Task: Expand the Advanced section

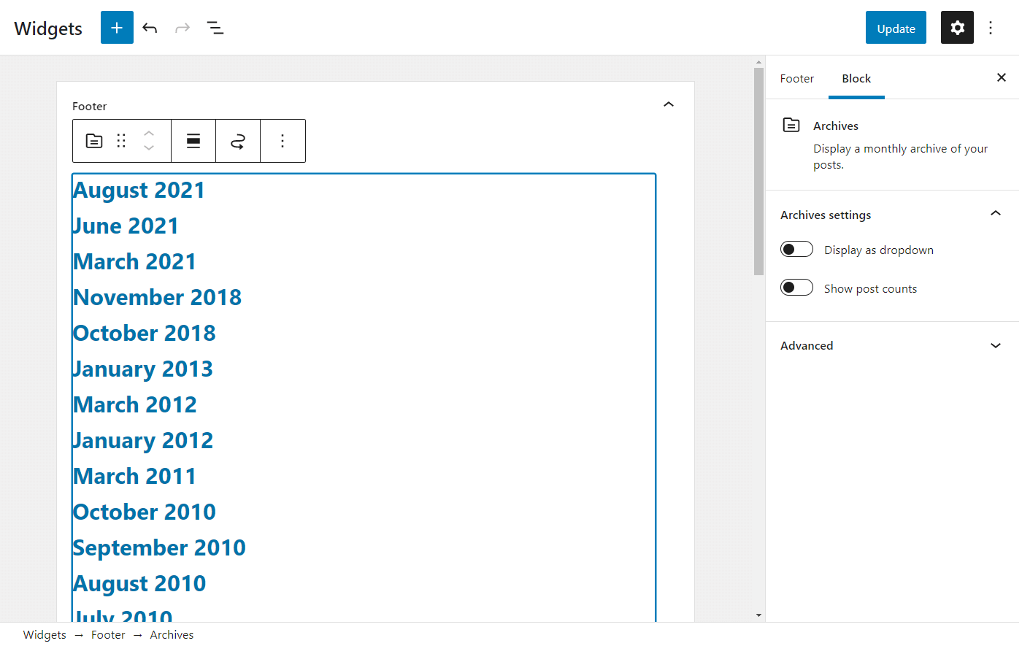Action: click(996, 345)
